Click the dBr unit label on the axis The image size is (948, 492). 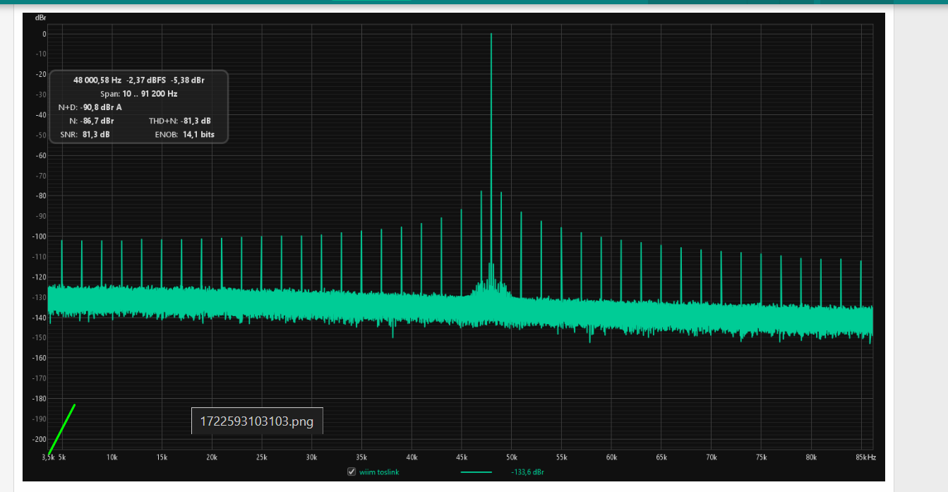coord(41,17)
